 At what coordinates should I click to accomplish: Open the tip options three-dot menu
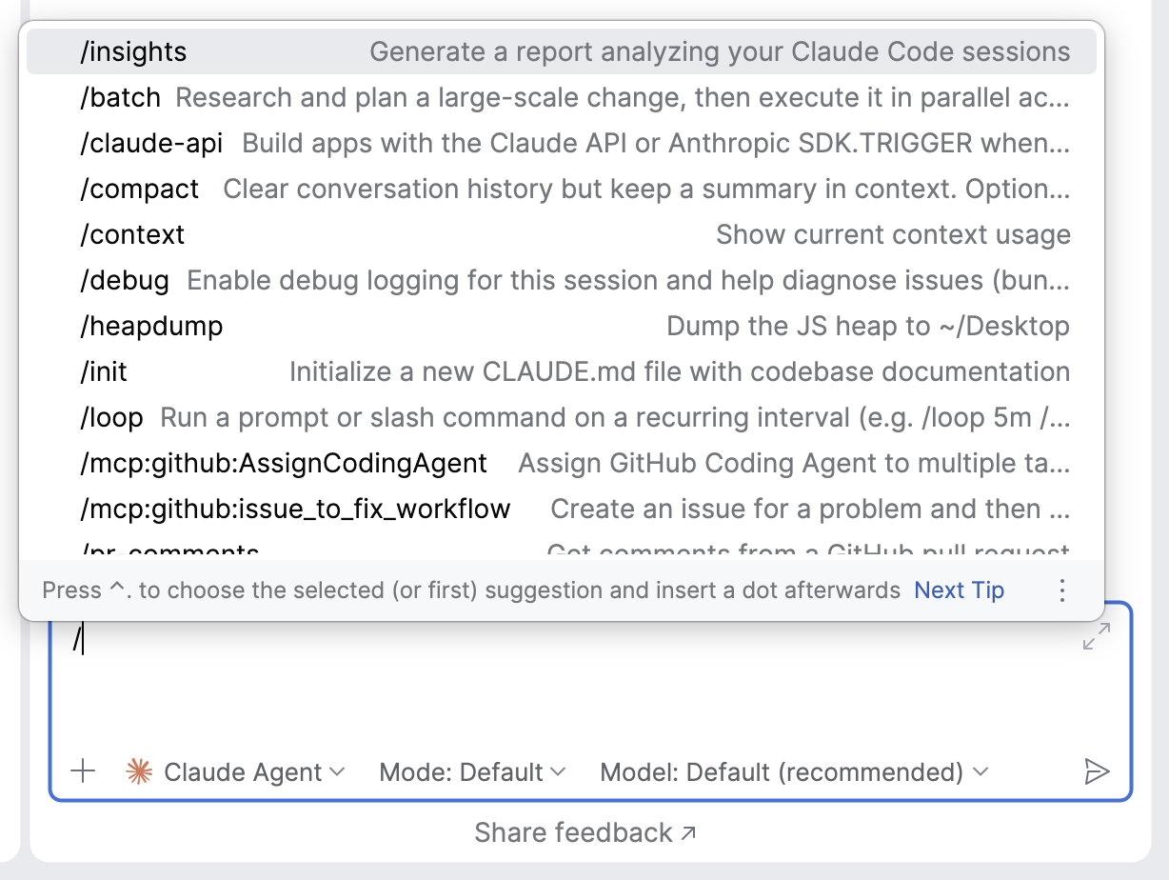(1062, 590)
